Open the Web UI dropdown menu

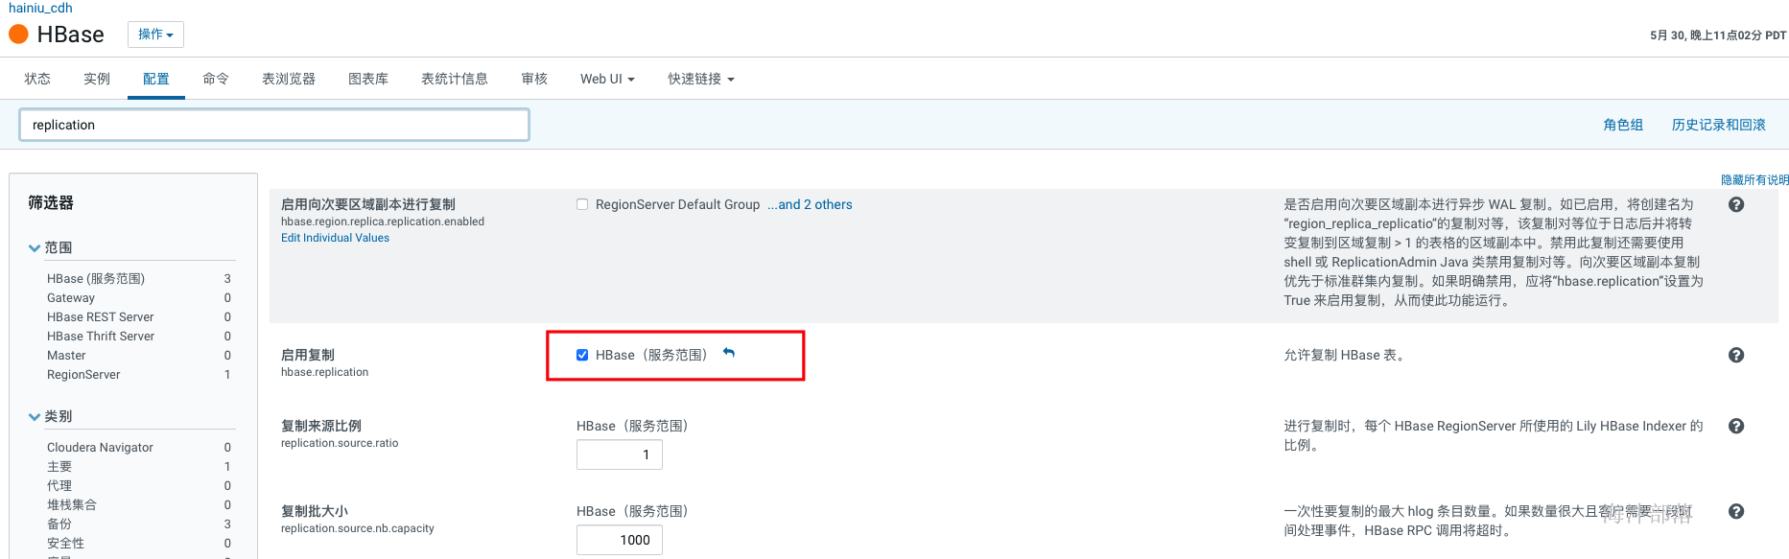[x=607, y=79]
